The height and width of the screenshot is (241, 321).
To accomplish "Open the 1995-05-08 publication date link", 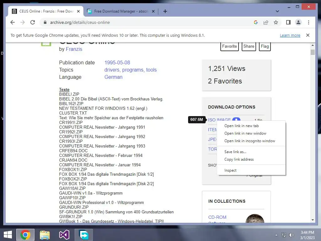I will [117, 62].
